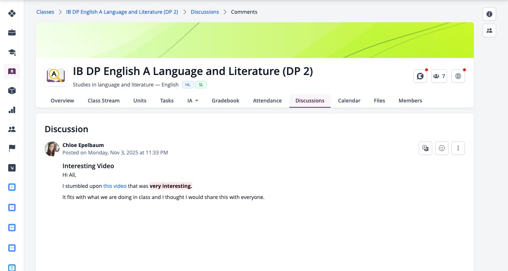
Task: Click the 'Hi All,' greeting line
Action: (x=69, y=175)
